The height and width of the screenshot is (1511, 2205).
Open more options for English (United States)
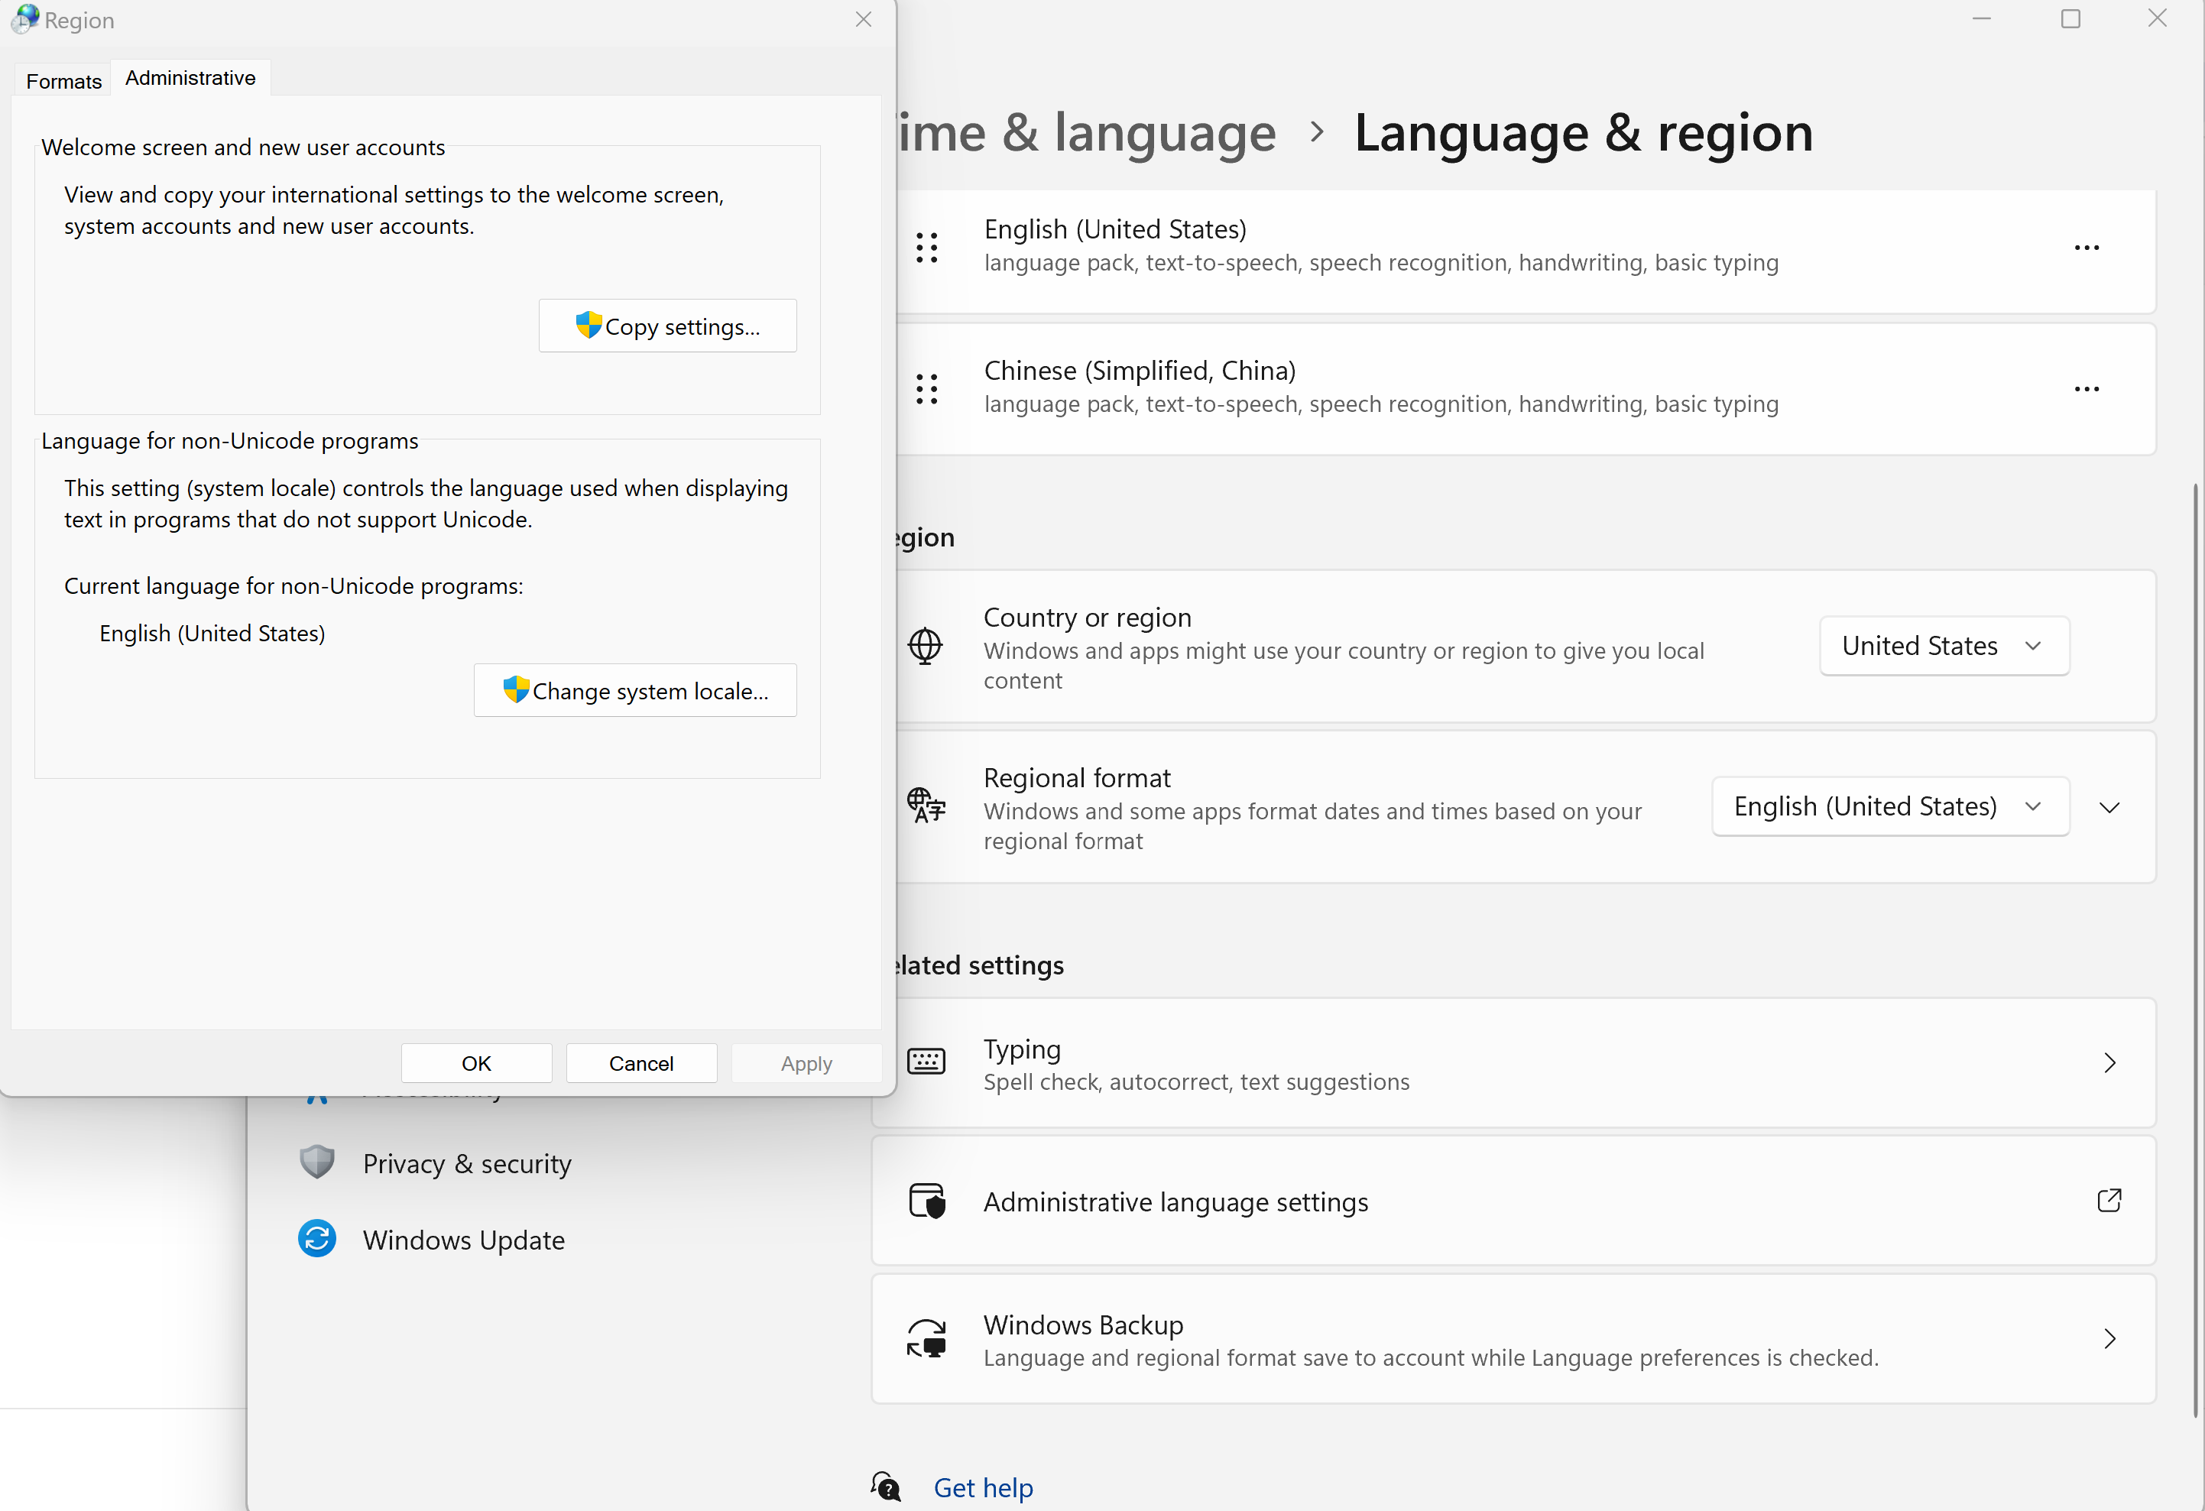2086,248
